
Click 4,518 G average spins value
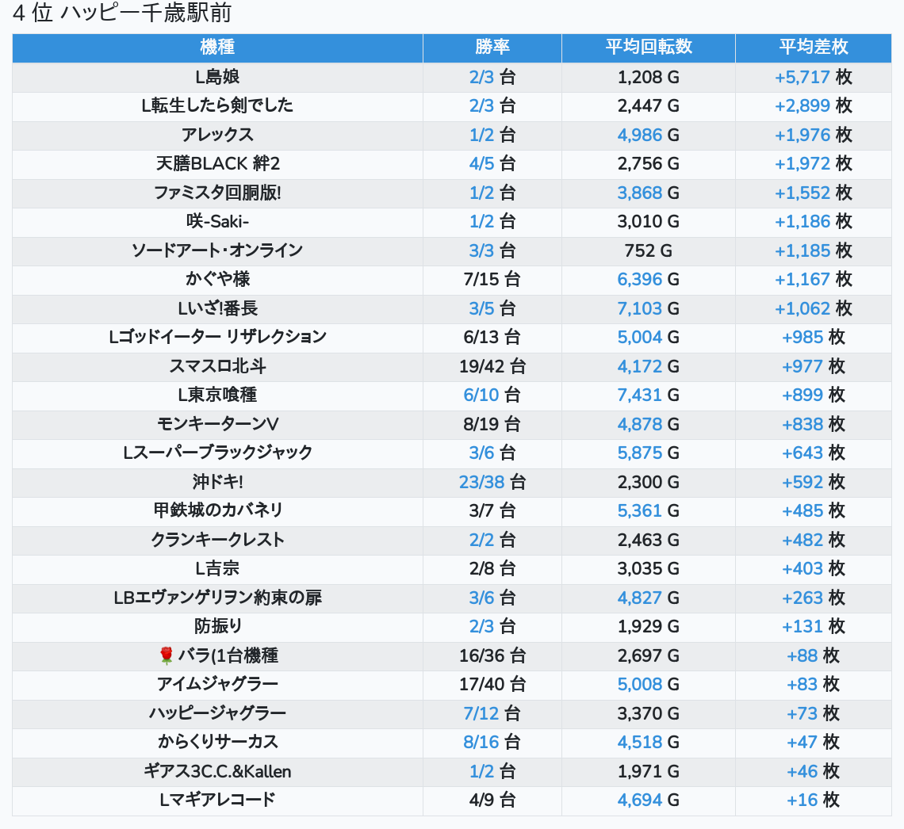(649, 742)
